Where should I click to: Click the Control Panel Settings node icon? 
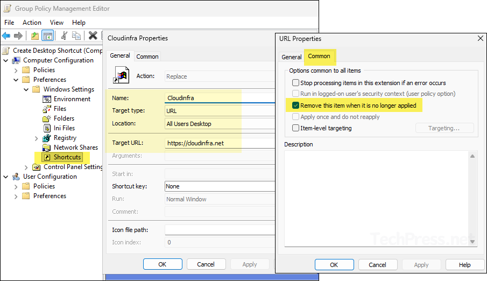pos(37,167)
